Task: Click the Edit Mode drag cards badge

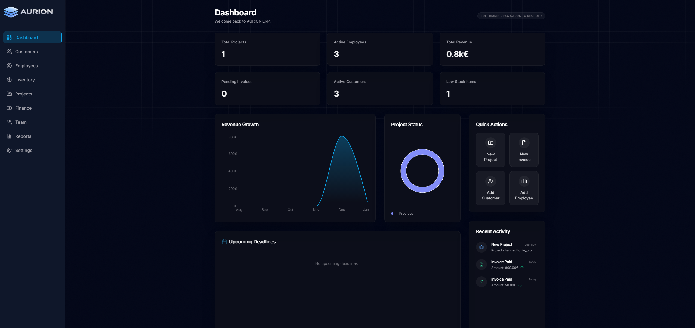Action: pyautogui.click(x=511, y=16)
